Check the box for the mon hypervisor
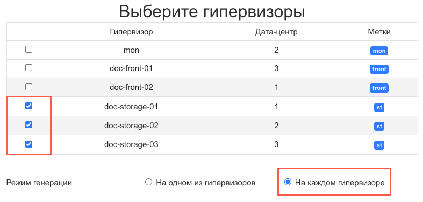The height and width of the screenshot is (202, 423). pos(28,49)
